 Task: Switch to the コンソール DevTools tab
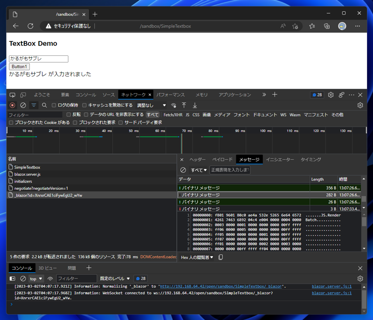point(86,95)
